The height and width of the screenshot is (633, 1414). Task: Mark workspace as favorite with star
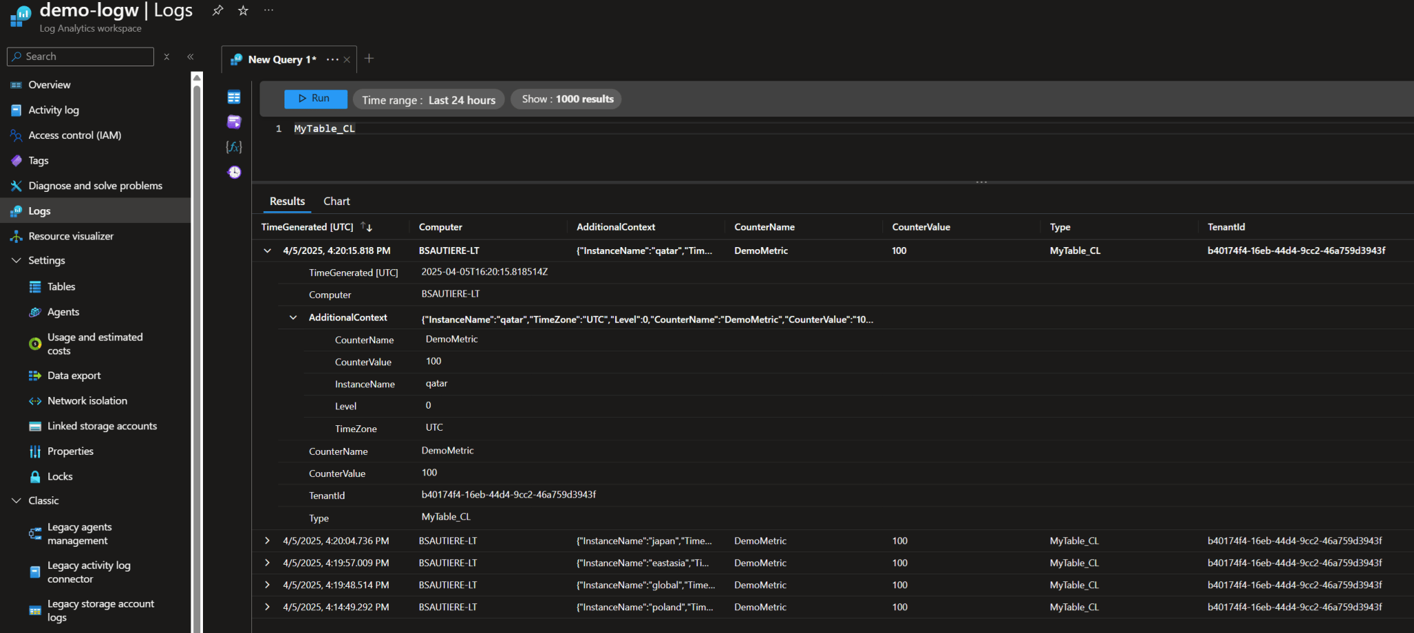click(243, 10)
